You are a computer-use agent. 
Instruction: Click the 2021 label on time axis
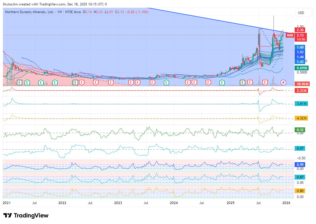(7, 203)
